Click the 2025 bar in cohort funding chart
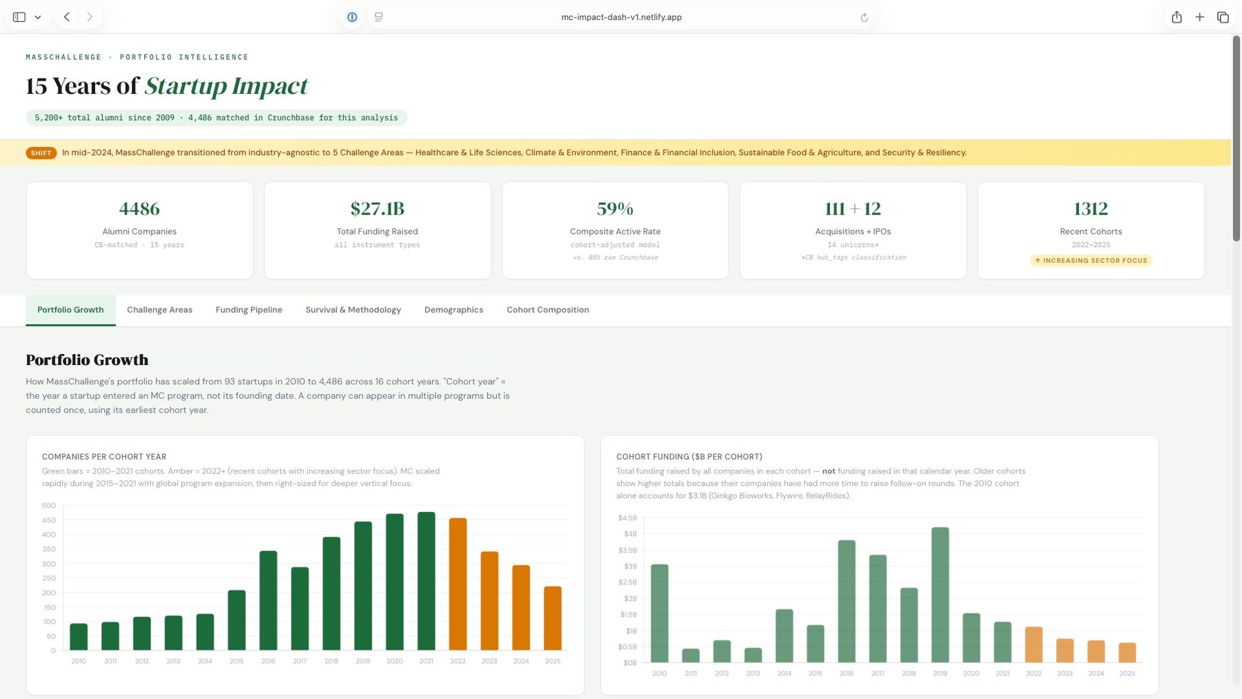1242x699 pixels. (x=1127, y=653)
